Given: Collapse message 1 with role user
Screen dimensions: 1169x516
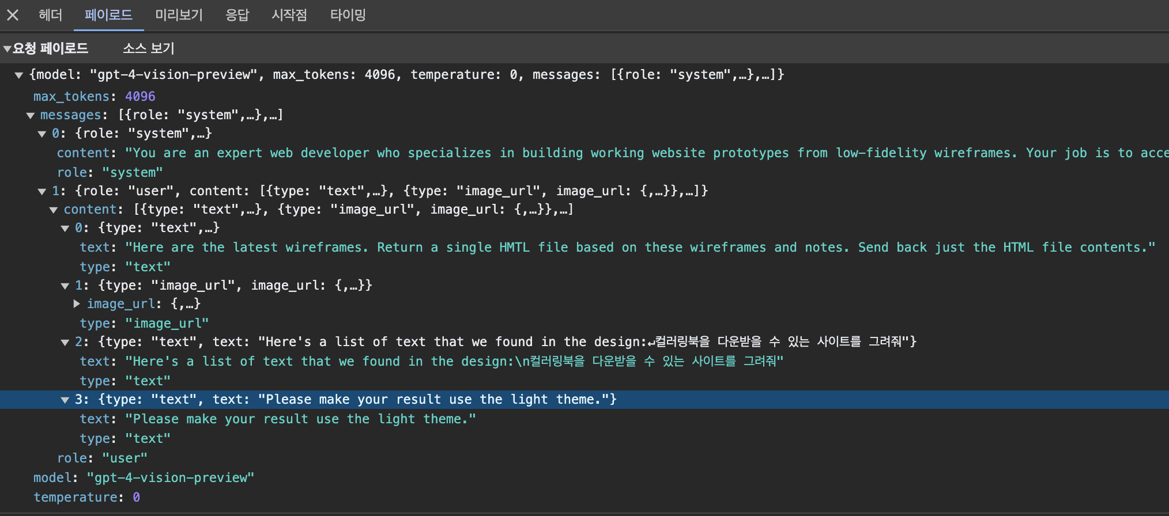Looking at the screenshot, I should click(42, 192).
